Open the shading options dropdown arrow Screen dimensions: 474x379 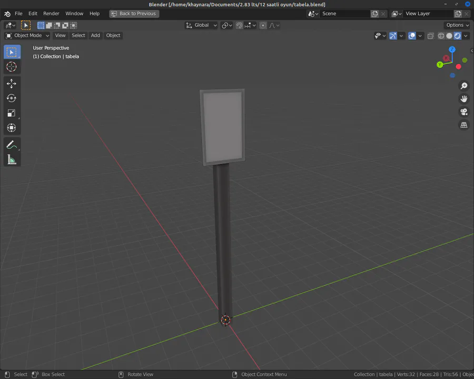click(466, 36)
